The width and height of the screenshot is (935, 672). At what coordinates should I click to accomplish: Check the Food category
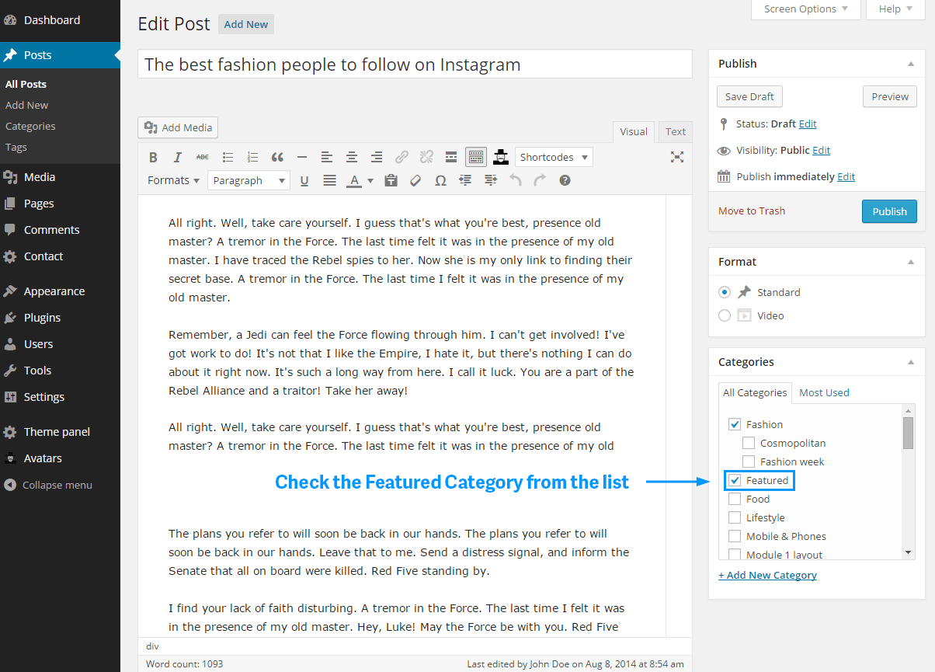tap(735, 499)
